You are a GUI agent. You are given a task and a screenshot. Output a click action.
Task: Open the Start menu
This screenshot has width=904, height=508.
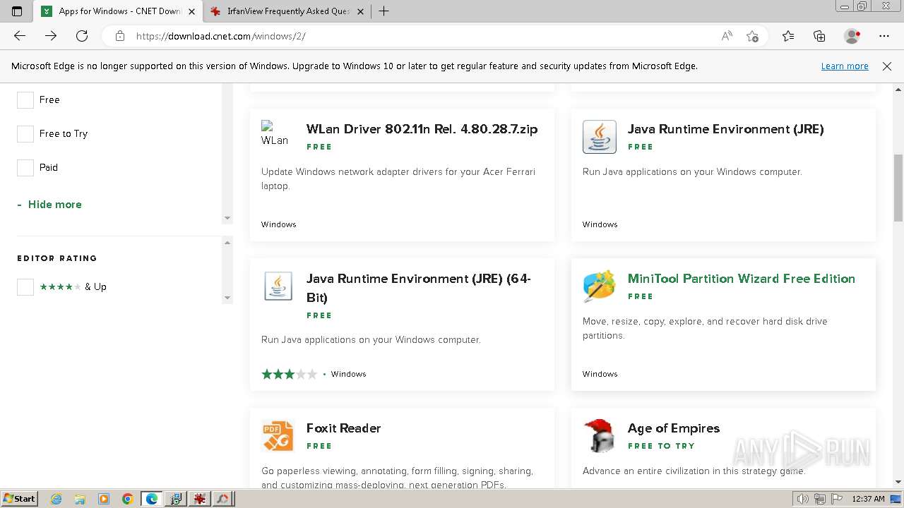(20, 499)
